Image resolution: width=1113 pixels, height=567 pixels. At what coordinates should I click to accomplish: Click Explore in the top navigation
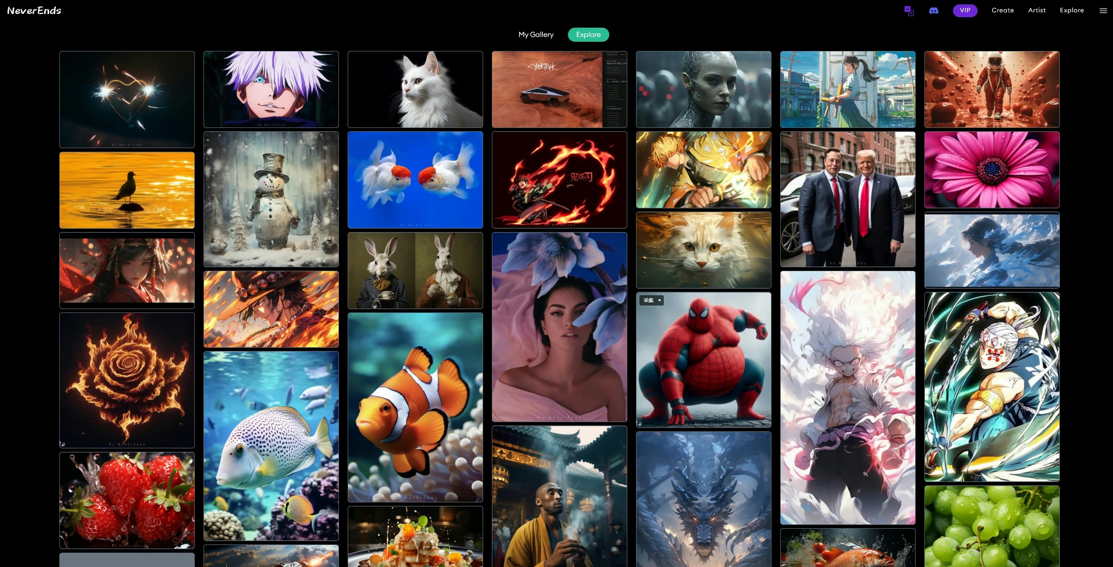coord(1072,10)
